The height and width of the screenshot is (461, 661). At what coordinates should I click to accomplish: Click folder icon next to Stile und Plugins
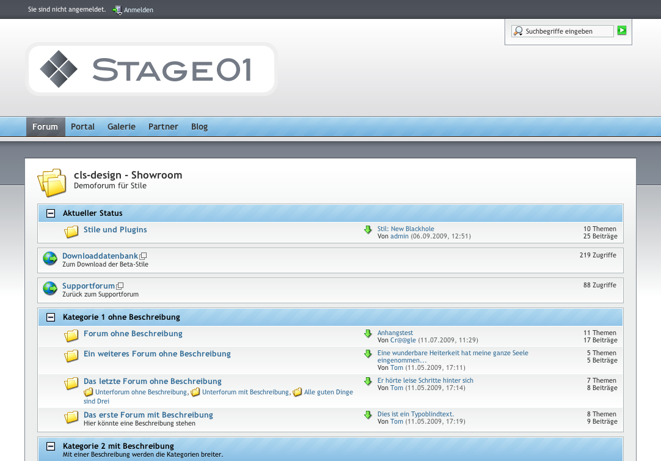coord(72,231)
